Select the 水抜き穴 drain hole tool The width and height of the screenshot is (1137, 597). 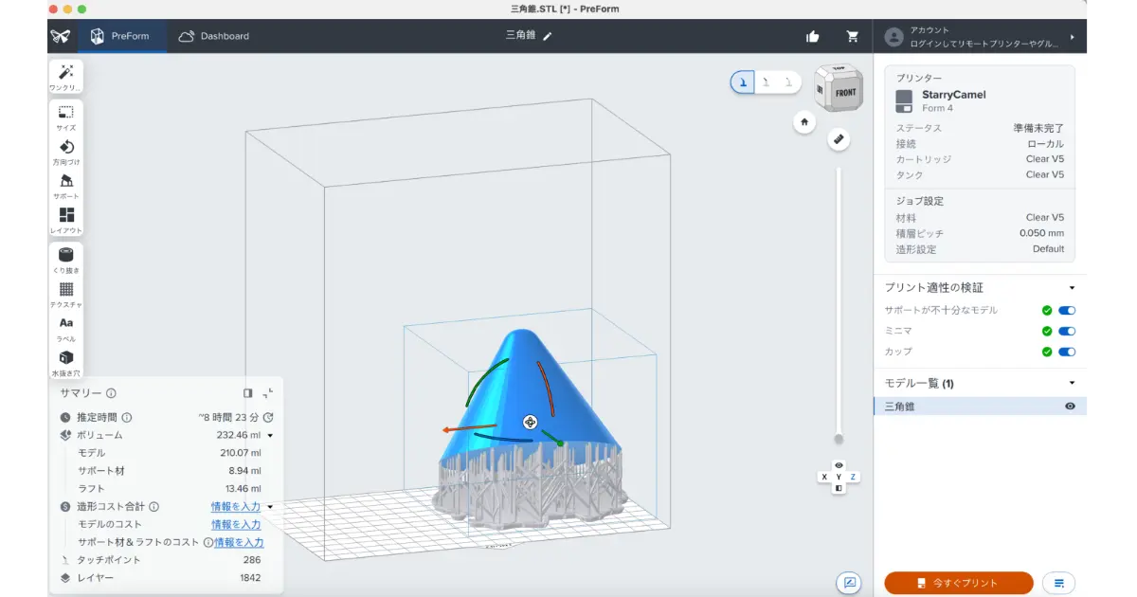click(x=66, y=362)
